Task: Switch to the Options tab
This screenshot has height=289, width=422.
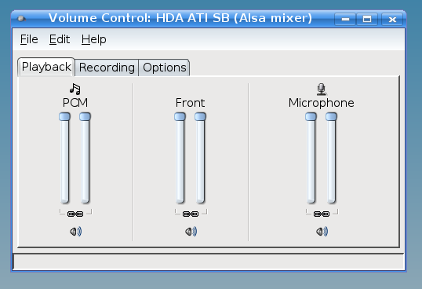Action: click(x=165, y=68)
